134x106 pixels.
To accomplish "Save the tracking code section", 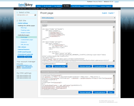I will [111, 92].
